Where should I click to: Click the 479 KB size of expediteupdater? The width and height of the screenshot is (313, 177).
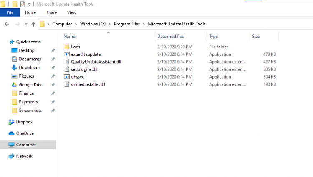tap(270, 54)
